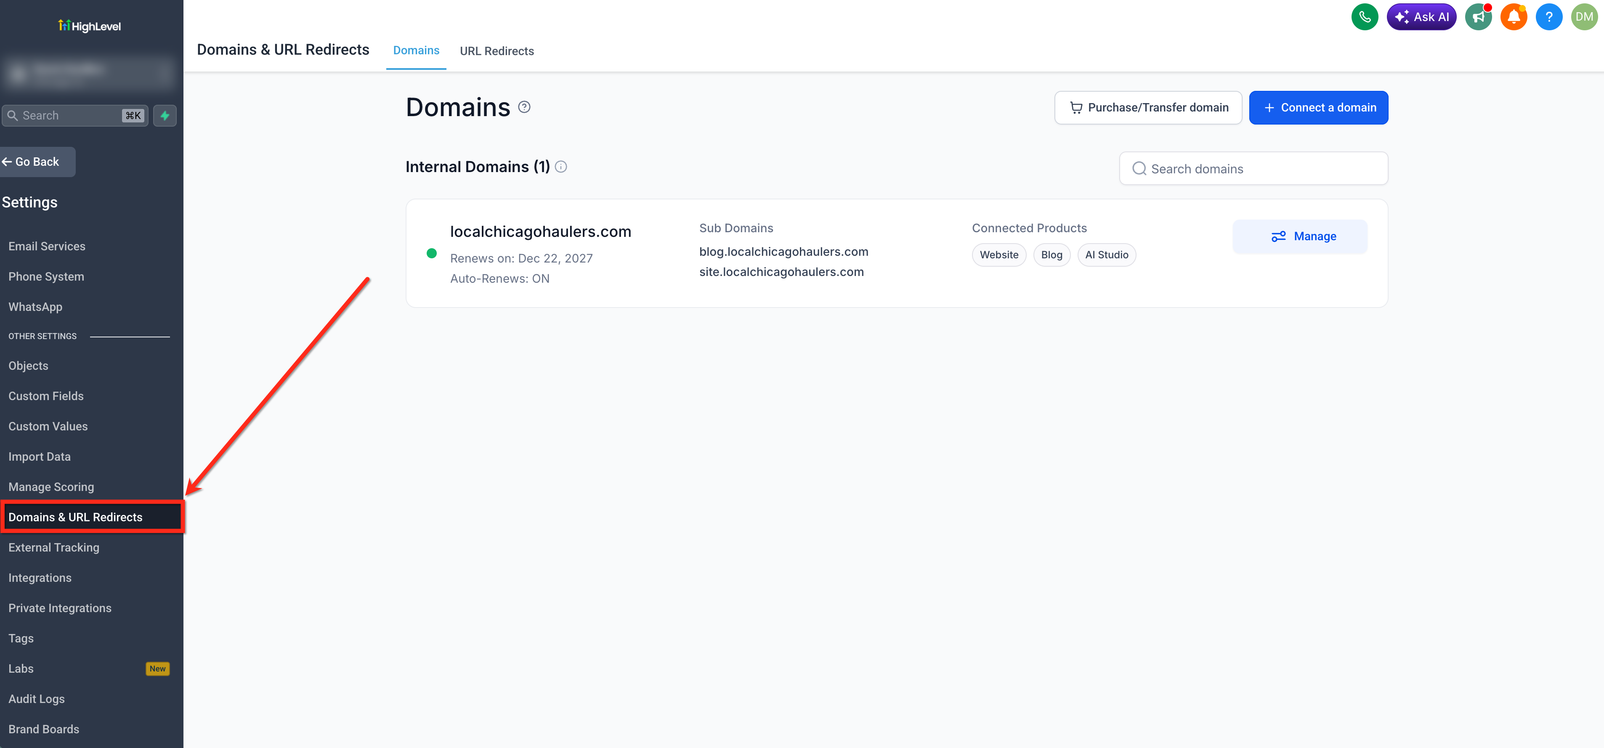Open Tags settings
Screen dimensions: 1604x748
[21, 639]
